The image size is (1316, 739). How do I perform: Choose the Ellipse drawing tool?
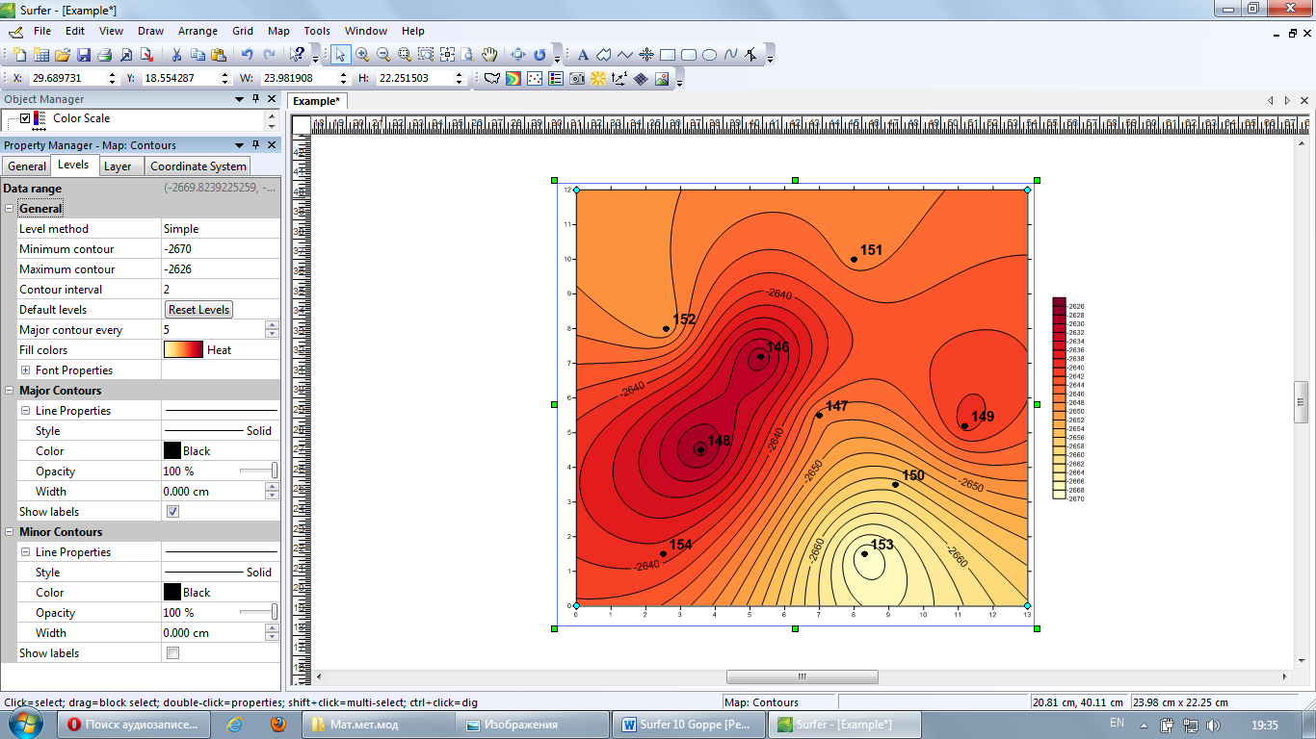[x=710, y=55]
